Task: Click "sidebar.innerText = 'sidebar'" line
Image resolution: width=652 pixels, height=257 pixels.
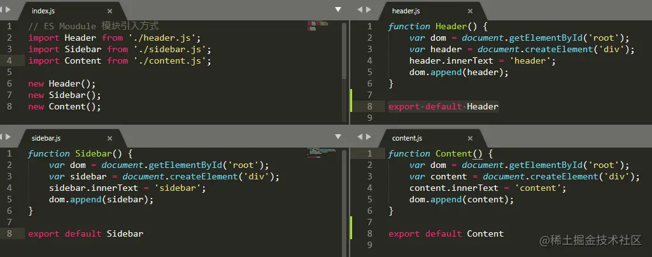Action: click(x=127, y=188)
